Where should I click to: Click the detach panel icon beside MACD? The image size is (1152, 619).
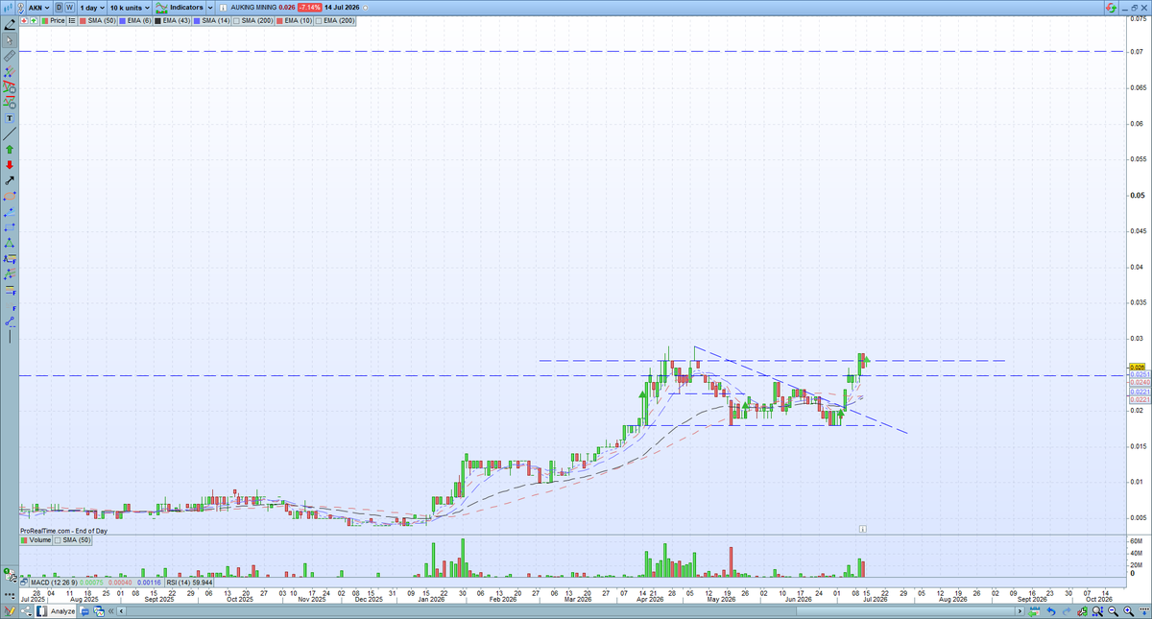click(24, 583)
